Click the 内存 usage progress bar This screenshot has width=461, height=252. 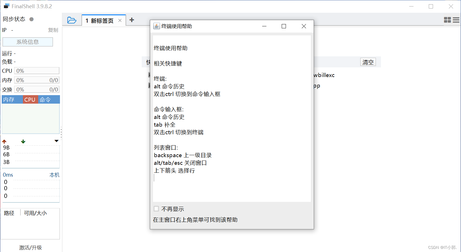tap(37, 80)
